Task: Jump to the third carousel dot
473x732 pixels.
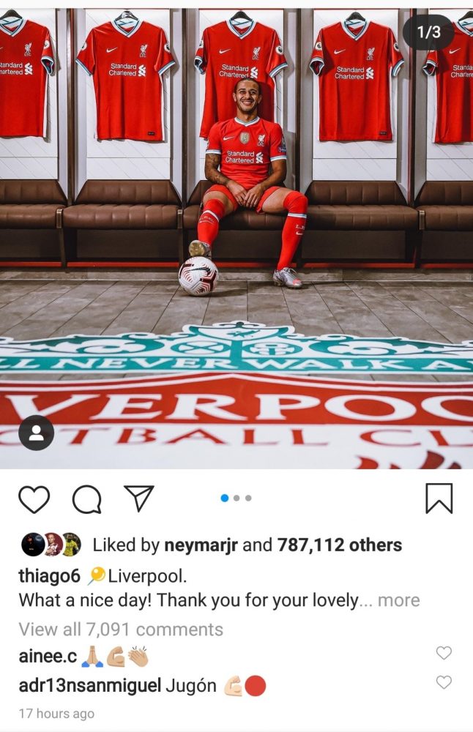Action: 248,498
